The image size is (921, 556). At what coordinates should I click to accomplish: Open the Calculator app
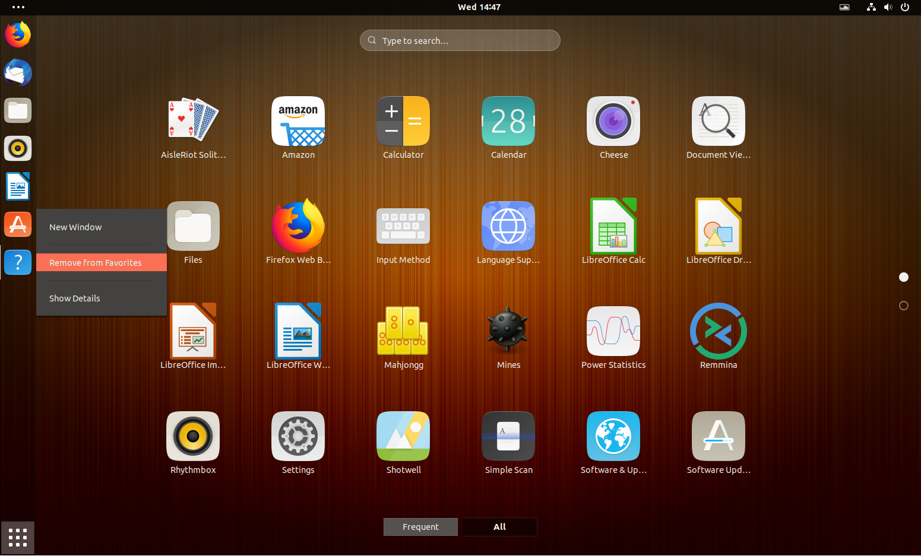[x=403, y=121]
